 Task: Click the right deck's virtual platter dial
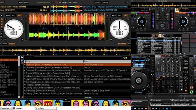pyautogui.click(x=120, y=29)
